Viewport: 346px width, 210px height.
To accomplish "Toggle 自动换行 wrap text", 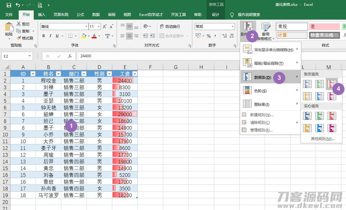I will (170, 26).
